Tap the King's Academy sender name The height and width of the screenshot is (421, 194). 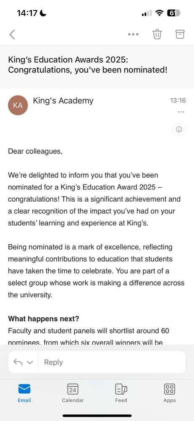pyautogui.click(x=63, y=101)
